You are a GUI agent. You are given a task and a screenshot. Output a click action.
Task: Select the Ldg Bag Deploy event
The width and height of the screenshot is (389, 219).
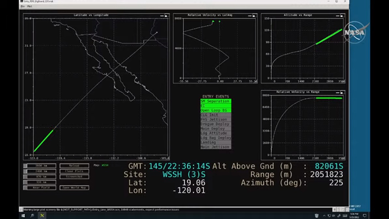[216, 138]
